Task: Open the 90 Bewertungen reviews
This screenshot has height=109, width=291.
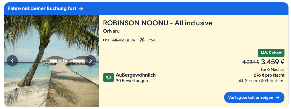Action: [131, 81]
